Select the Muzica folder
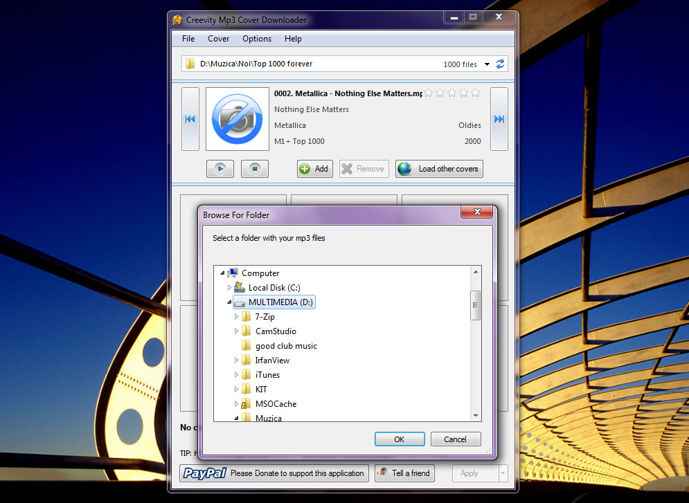The height and width of the screenshot is (503, 689). pyautogui.click(x=268, y=418)
